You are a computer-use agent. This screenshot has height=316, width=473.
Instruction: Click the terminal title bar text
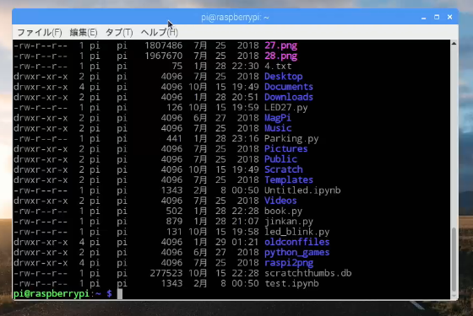[x=235, y=18]
